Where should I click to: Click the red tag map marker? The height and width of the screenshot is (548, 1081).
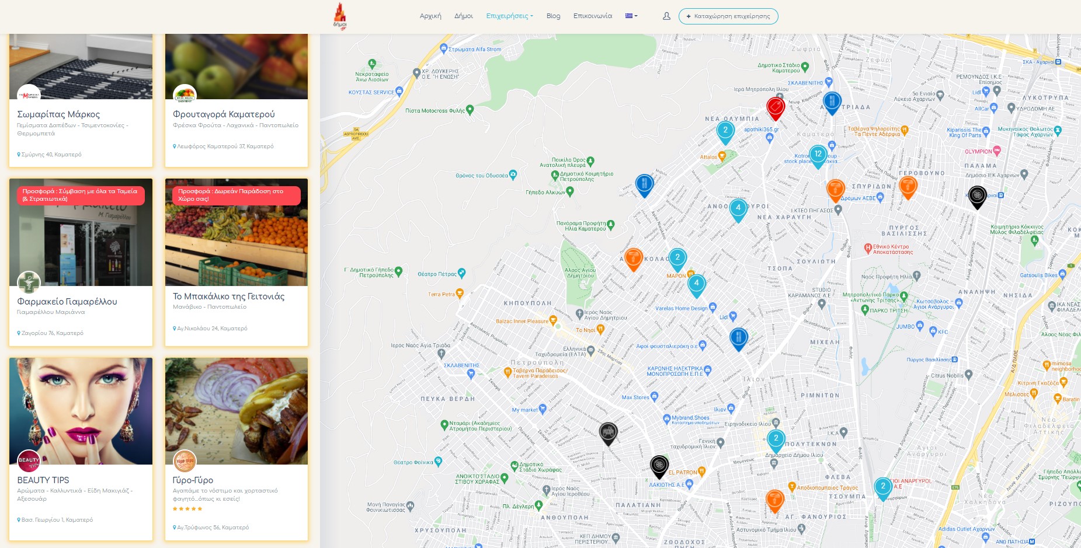tap(775, 109)
